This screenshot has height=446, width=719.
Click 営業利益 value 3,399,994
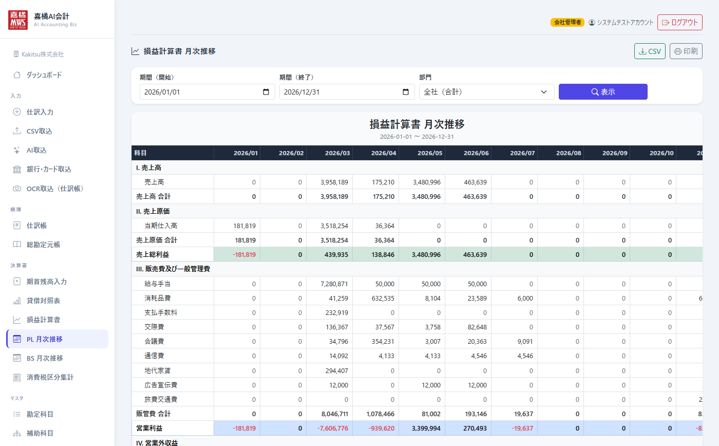426,428
